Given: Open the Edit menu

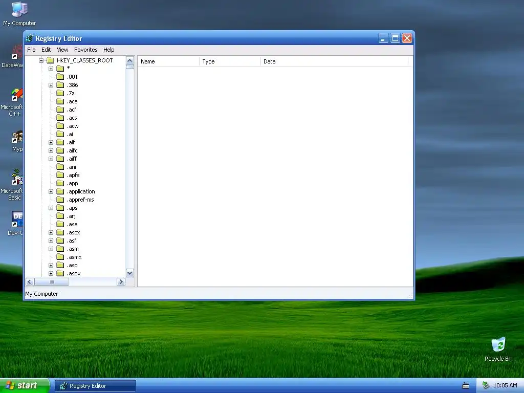Looking at the screenshot, I should click(x=46, y=50).
